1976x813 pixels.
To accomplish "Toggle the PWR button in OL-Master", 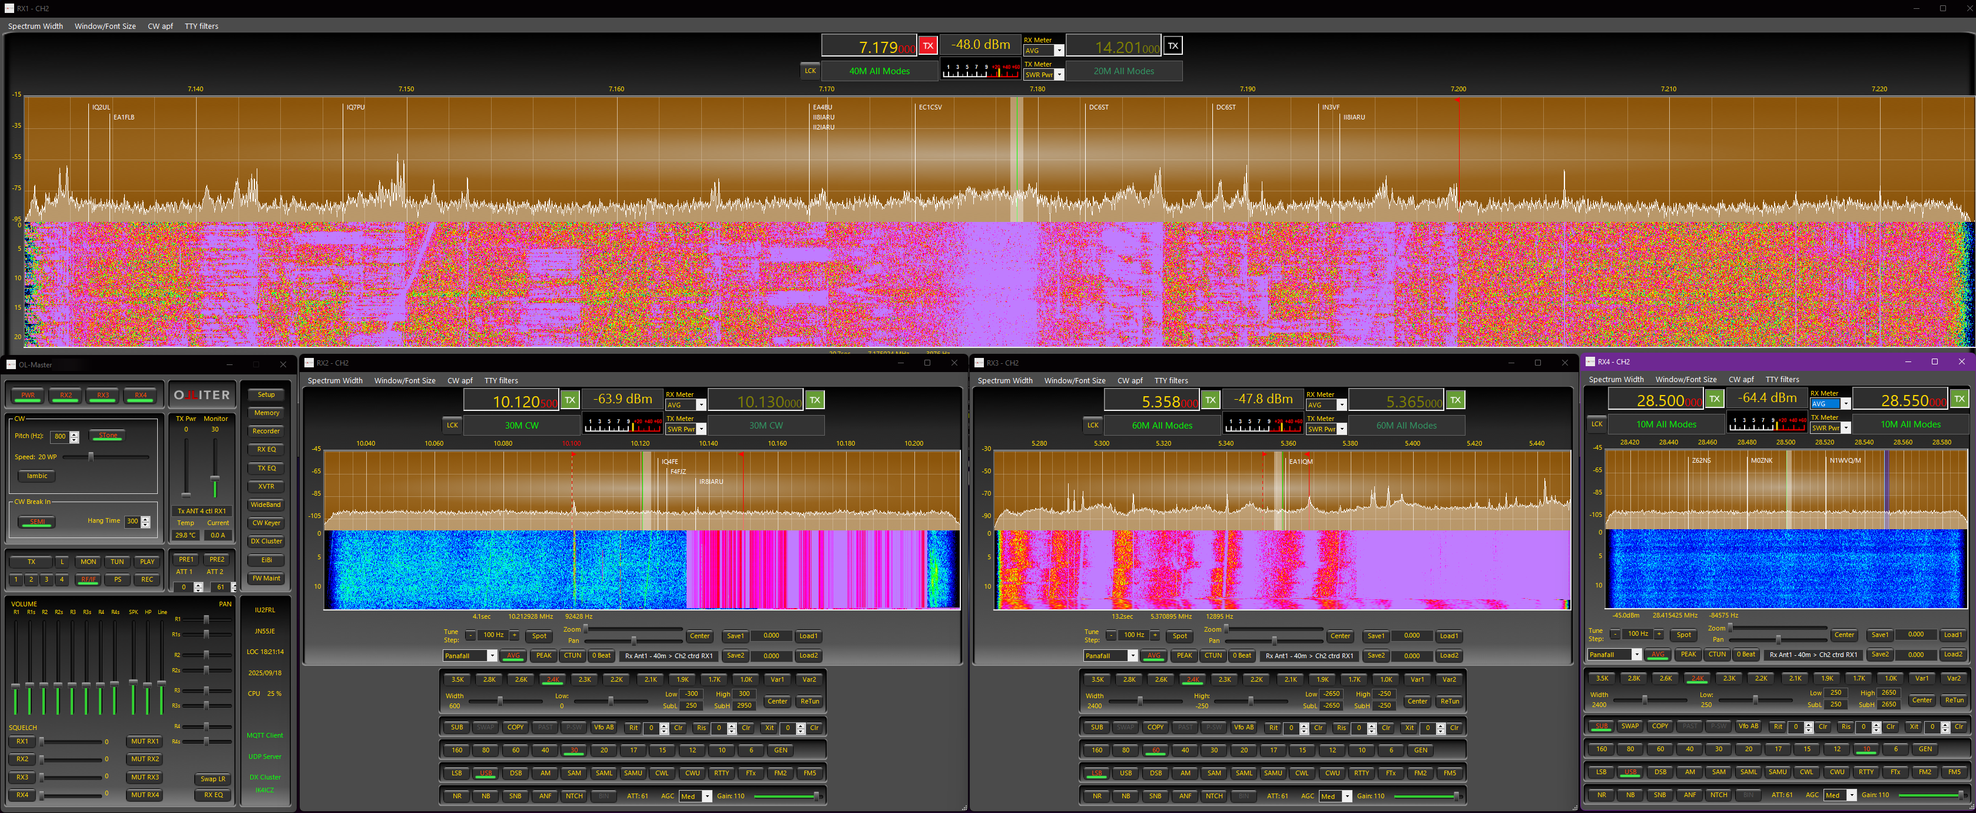I will click(x=28, y=395).
